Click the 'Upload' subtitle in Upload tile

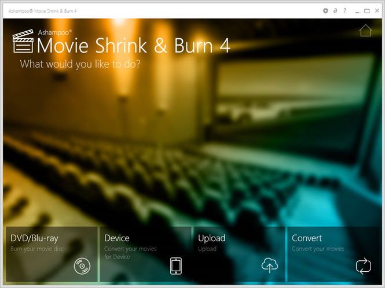click(x=207, y=249)
